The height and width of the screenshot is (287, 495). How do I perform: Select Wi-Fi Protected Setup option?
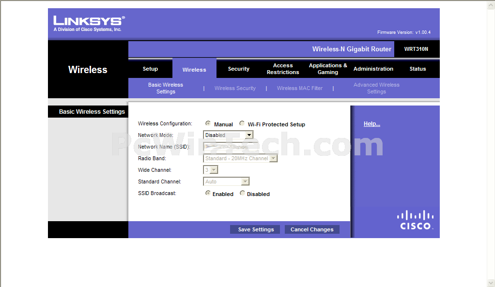point(242,123)
